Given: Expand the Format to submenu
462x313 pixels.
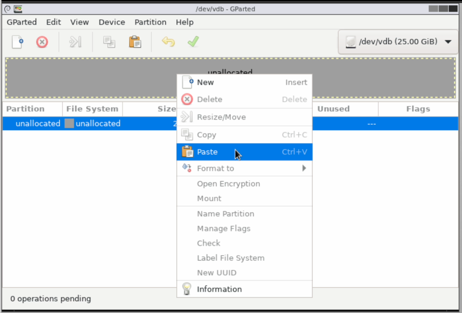Looking at the screenshot, I should pyautogui.click(x=245, y=168).
